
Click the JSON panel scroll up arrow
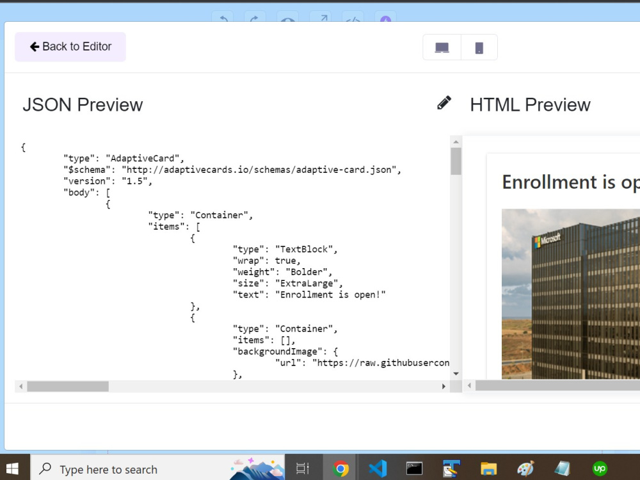click(x=456, y=142)
